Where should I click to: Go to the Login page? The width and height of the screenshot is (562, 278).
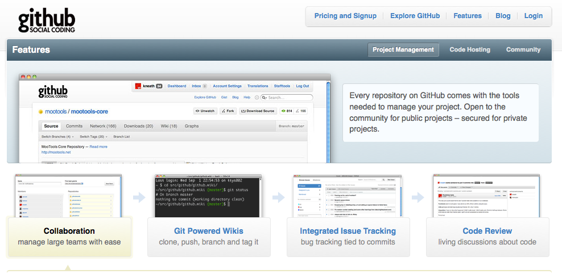(x=534, y=16)
